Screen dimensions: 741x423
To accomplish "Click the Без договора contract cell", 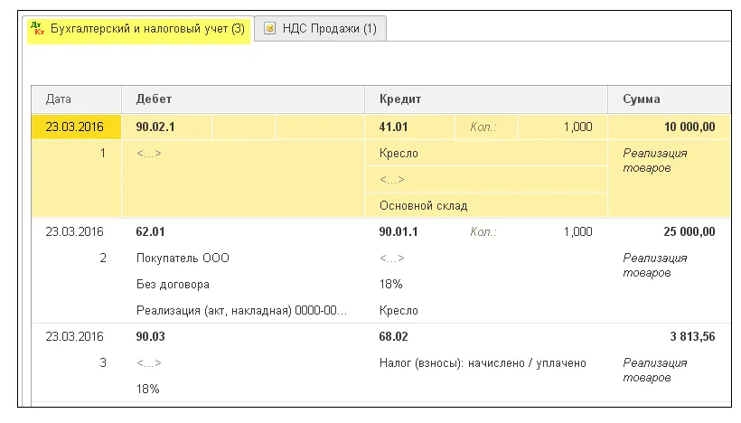I will pos(173,285).
